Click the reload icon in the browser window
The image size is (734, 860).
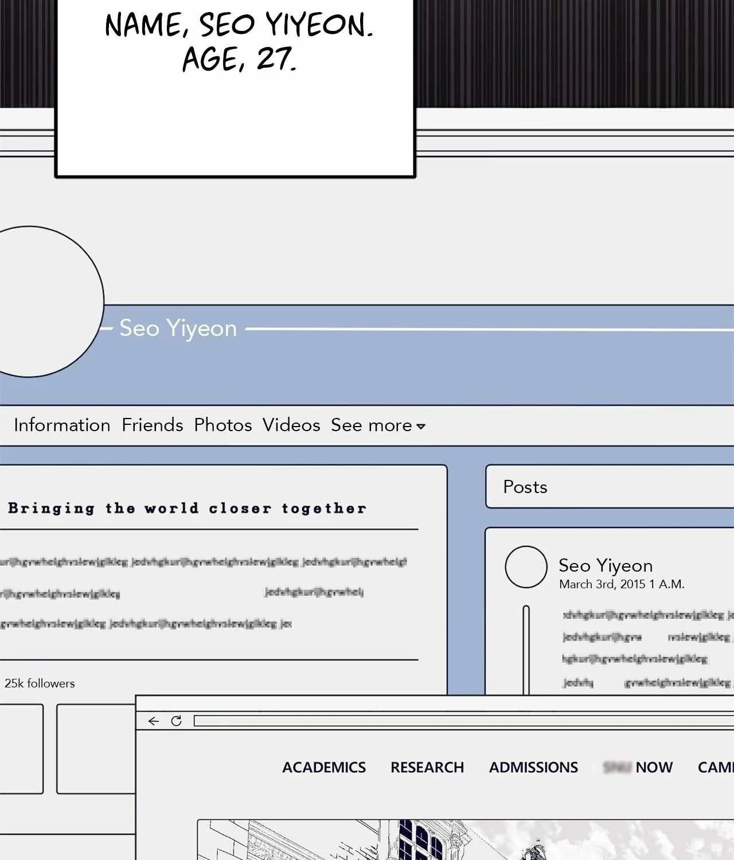point(177,721)
